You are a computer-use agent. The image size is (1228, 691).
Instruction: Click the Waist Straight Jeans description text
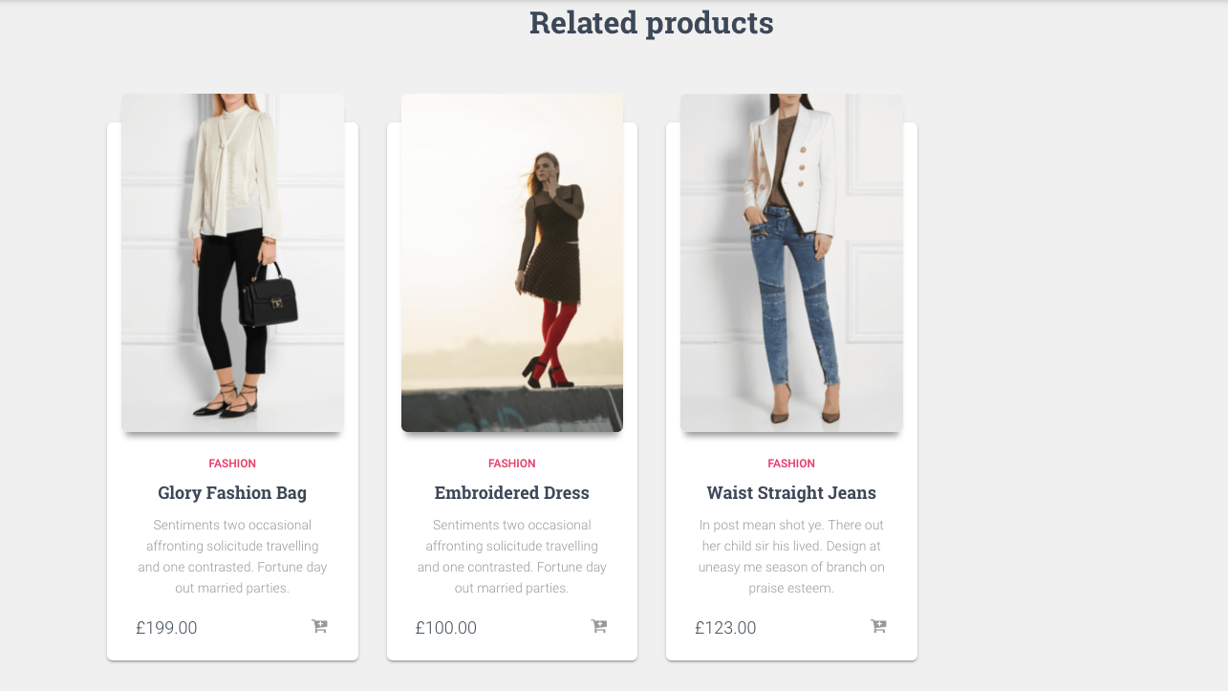pyautogui.click(x=791, y=556)
